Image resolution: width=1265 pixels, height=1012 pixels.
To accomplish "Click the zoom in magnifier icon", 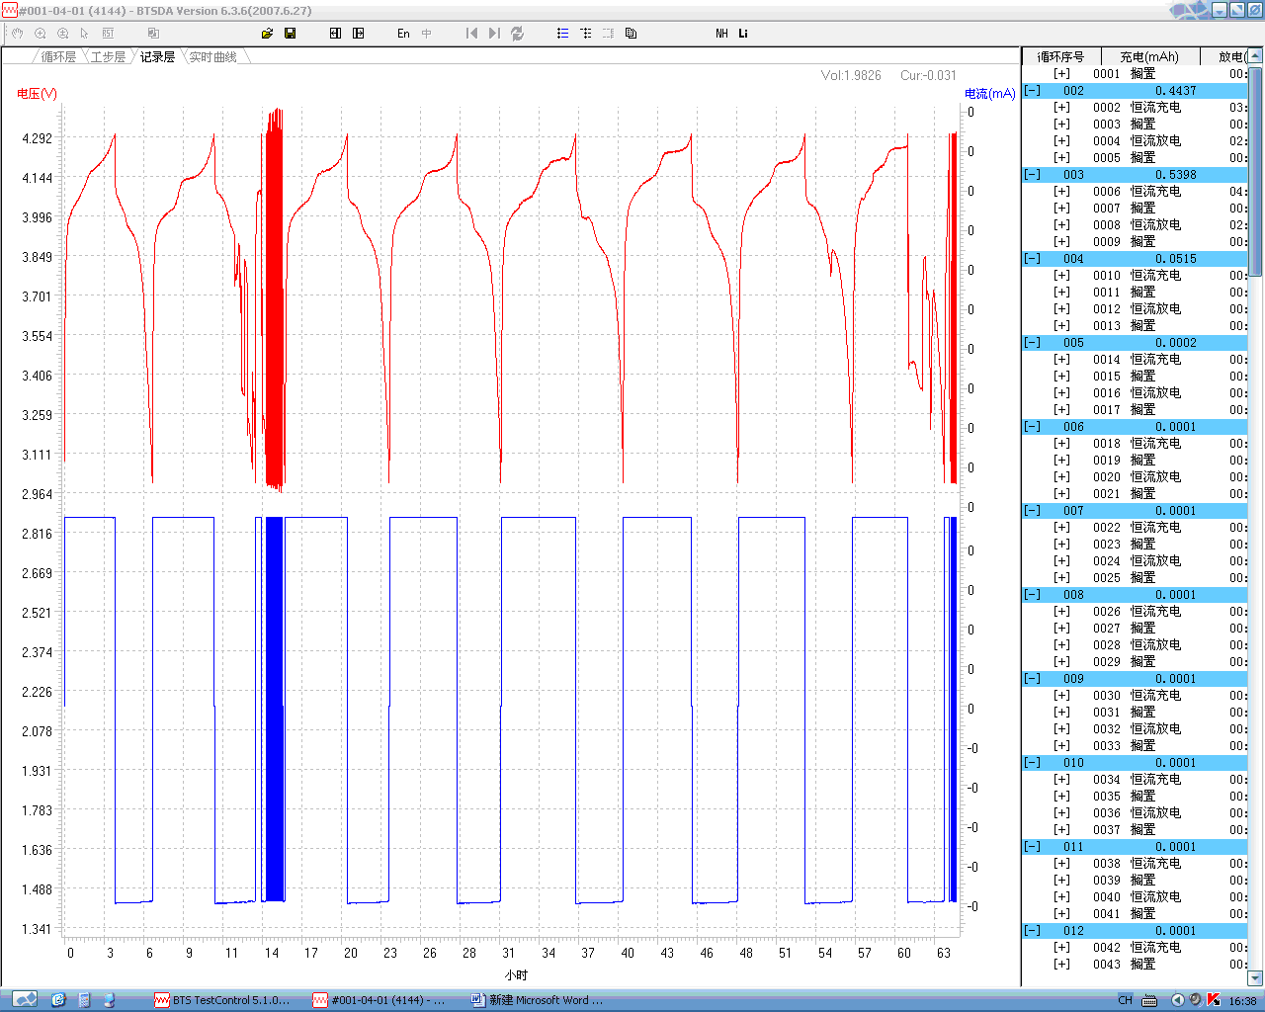I will tap(41, 34).
